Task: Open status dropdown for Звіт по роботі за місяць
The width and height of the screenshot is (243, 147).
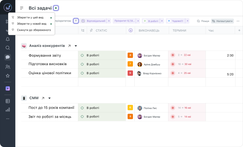Action: point(102,117)
